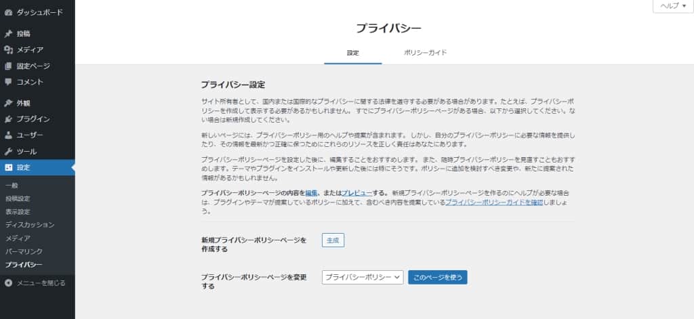Expand the ヘルプ dropdown
694x319 pixels.
click(672, 5)
